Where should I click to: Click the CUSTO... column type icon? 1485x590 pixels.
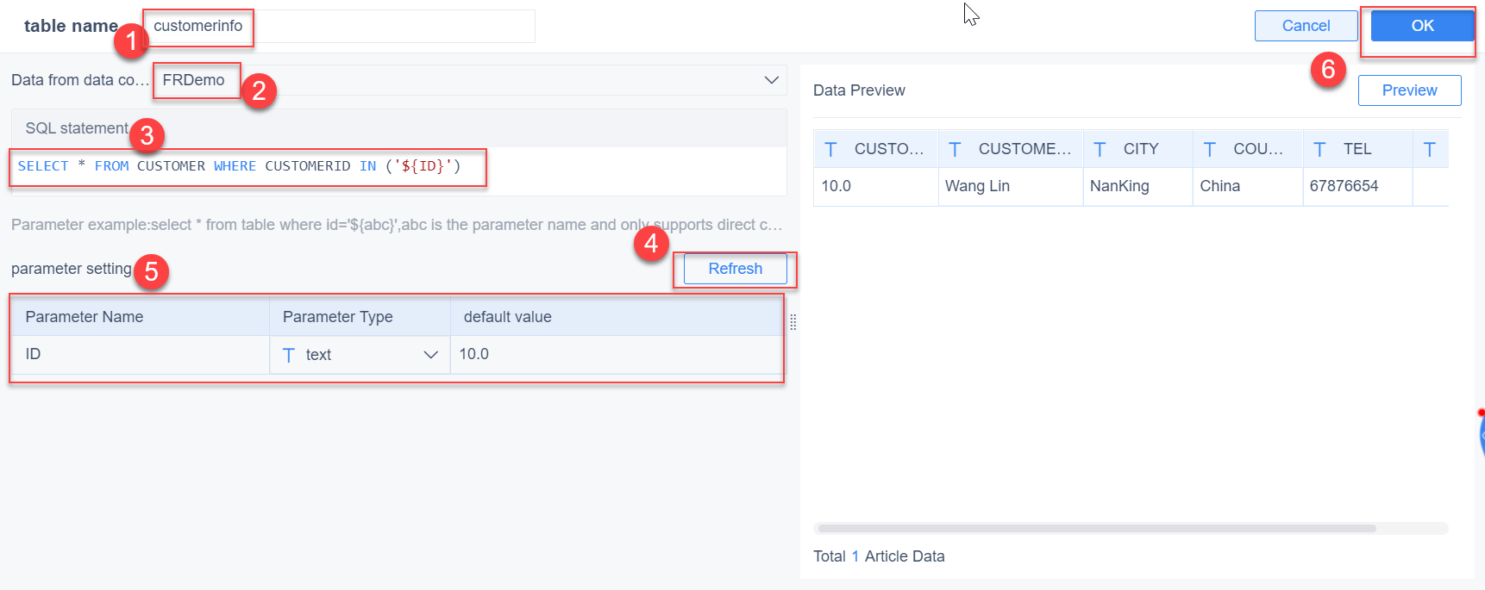coord(830,150)
